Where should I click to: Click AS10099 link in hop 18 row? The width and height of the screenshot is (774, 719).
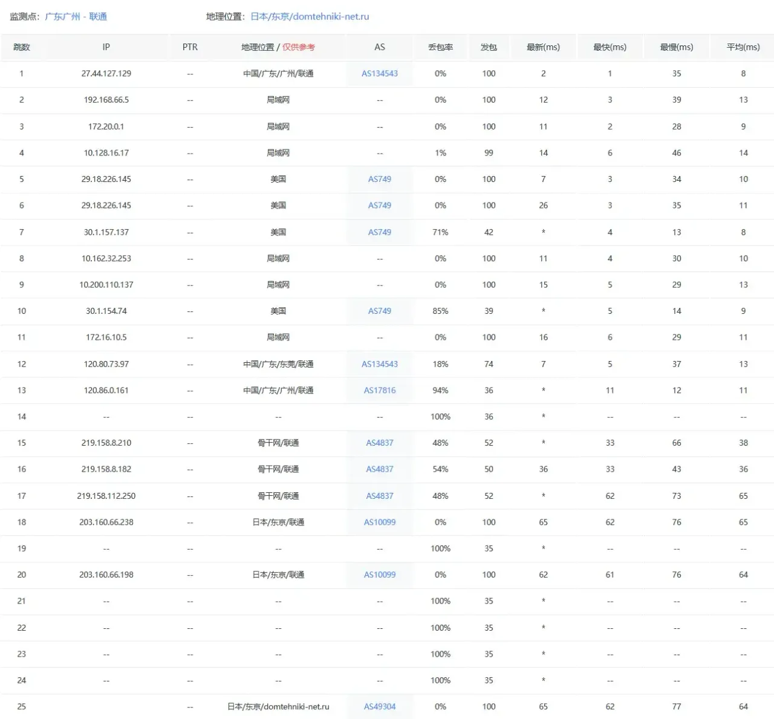380,522
